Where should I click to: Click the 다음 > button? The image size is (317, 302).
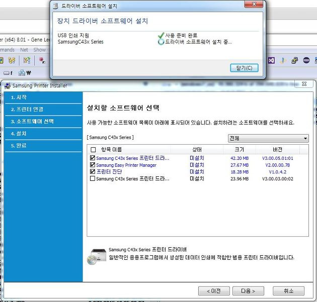coord(248,291)
